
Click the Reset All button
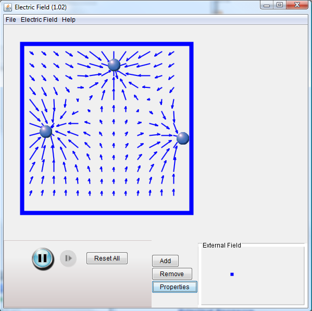tap(107, 258)
